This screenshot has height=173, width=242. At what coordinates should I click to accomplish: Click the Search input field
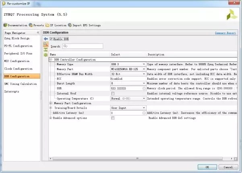coord(83,46)
